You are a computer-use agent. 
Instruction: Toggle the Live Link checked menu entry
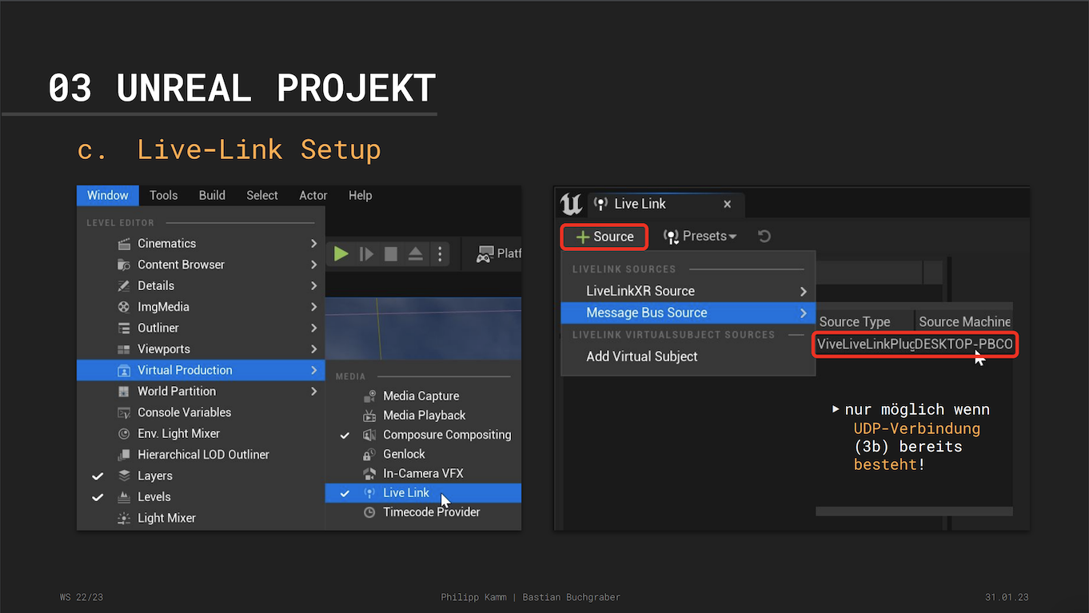pyautogui.click(x=406, y=493)
